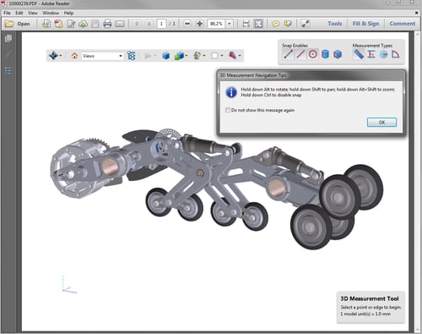Click the Create PDF online icon

coord(46,24)
